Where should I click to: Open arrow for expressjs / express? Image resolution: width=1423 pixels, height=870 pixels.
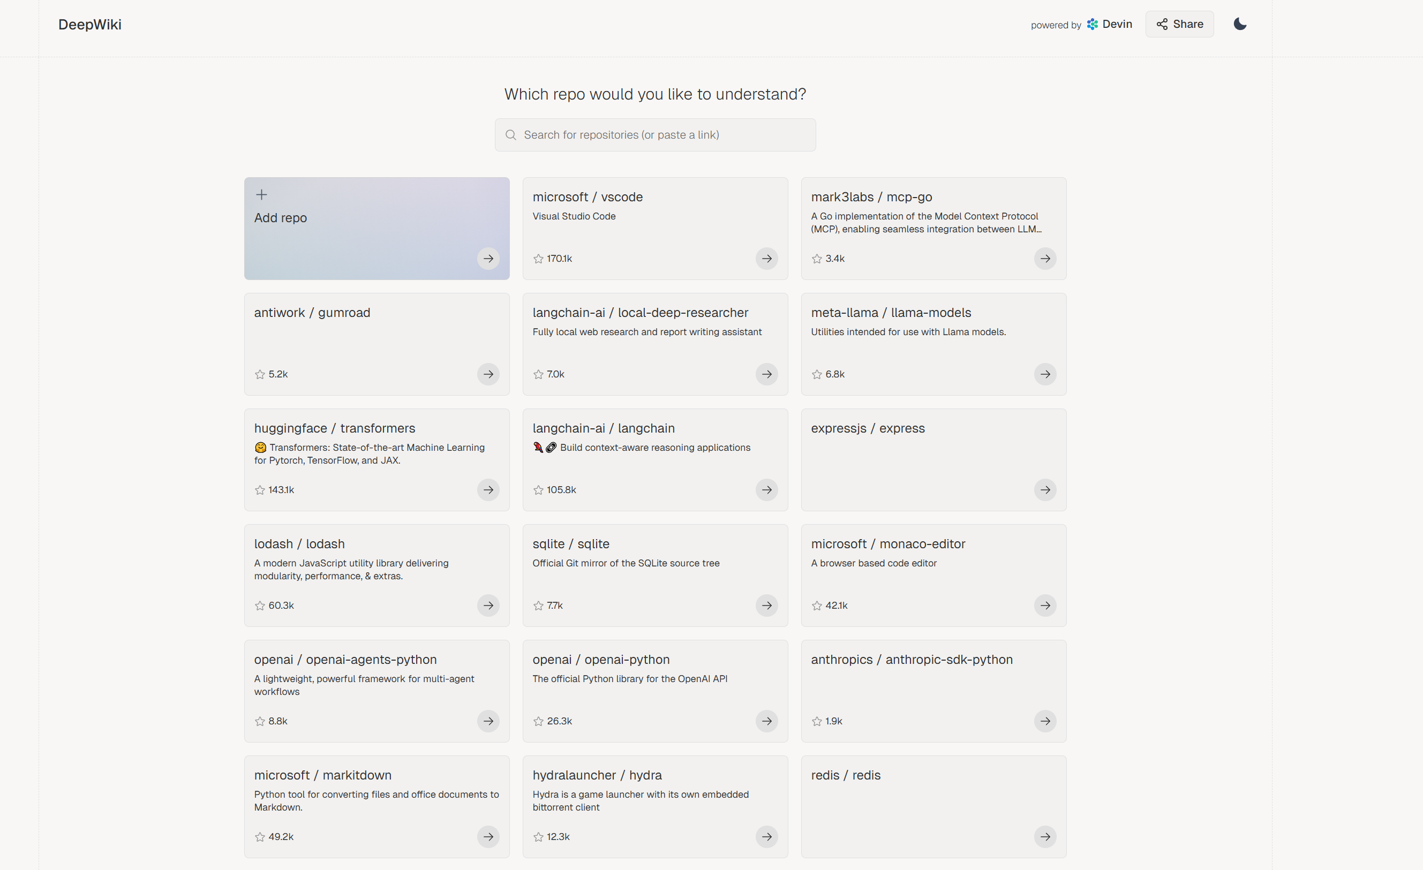click(1045, 489)
